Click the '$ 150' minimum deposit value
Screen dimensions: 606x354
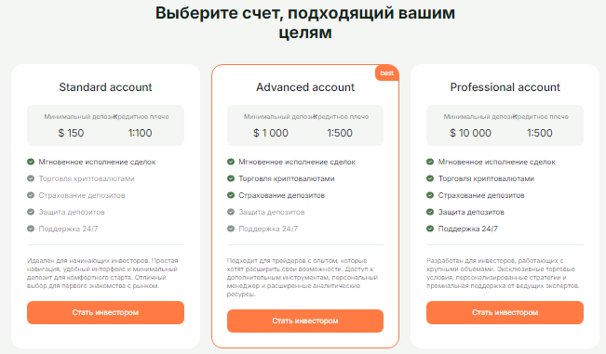tap(71, 133)
